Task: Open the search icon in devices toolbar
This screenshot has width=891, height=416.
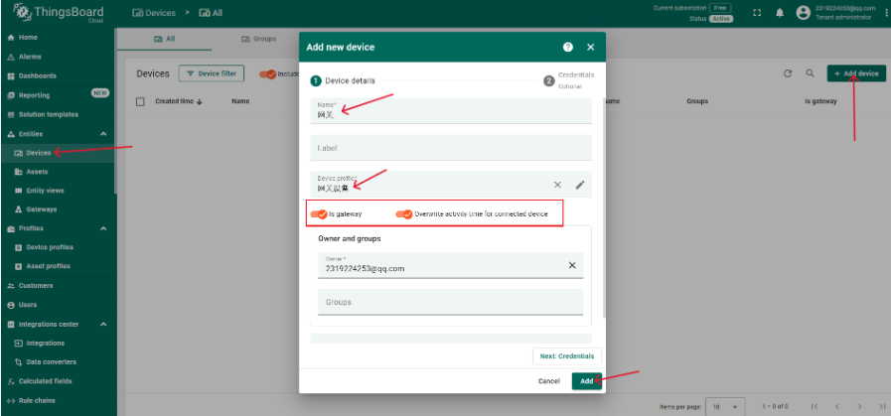Action: [810, 73]
